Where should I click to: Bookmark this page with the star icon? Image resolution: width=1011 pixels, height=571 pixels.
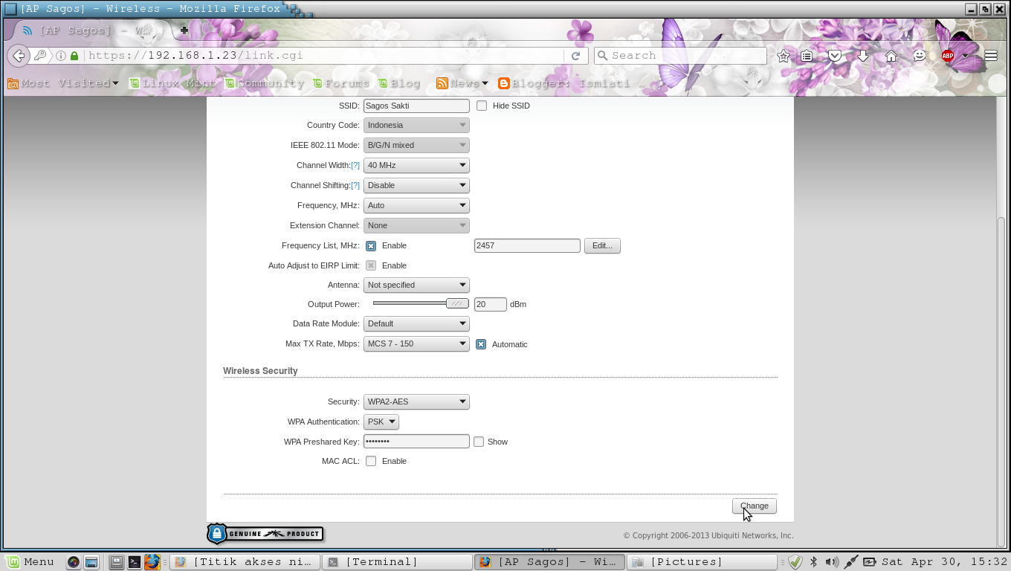click(x=783, y=55)
